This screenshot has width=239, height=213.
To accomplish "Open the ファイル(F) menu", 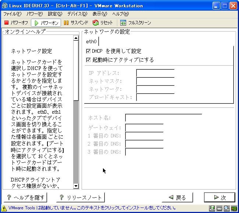I will (13, 14).
